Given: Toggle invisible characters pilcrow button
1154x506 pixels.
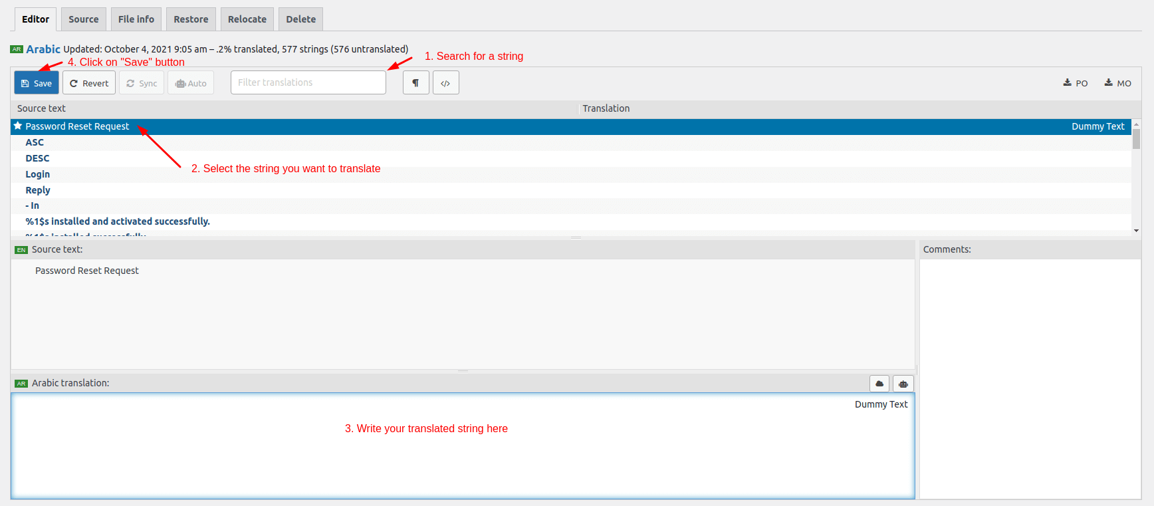Looking at the screenshot, I should pyautogui.click(x=415, y=83).
